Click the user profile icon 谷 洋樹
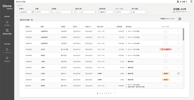The width and height of the screenshot is (194, 100). click(178, 2)
